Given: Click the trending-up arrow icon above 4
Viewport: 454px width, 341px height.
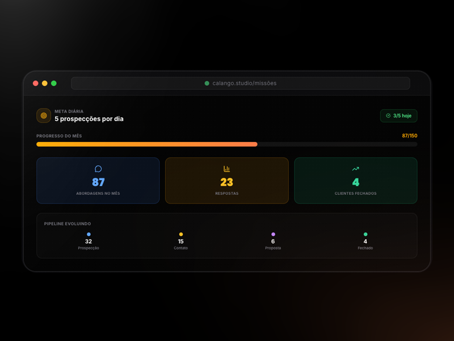Looking at the screenshot, I should tap(356, 169).
